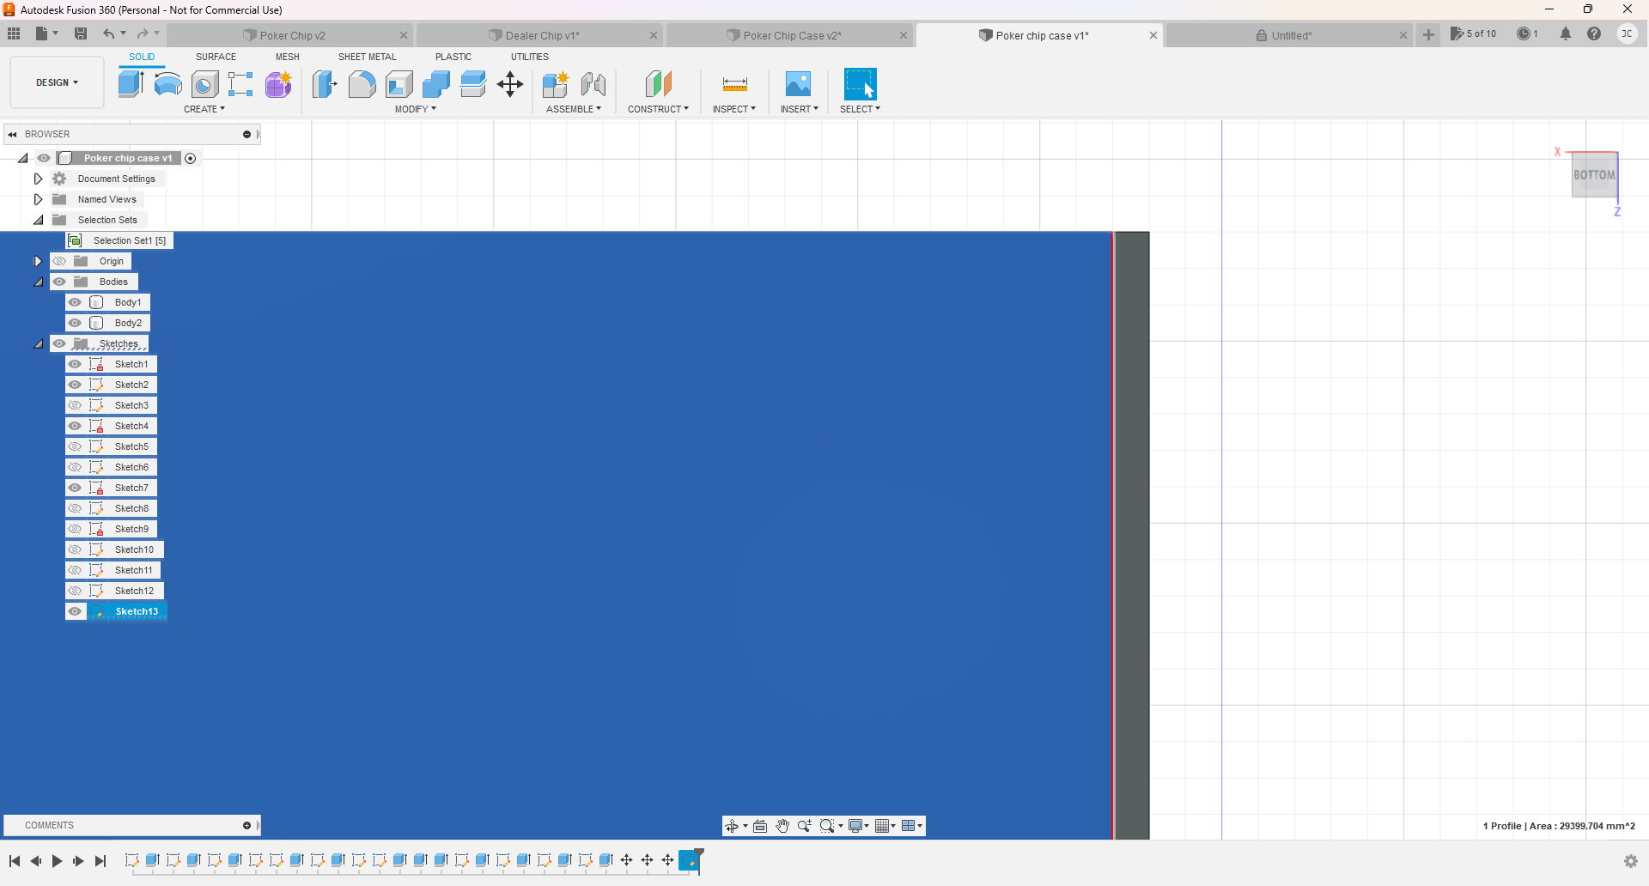Open timeline settings gear
The height and width of the screenshot is (886, 1649).
[1631, 861]
